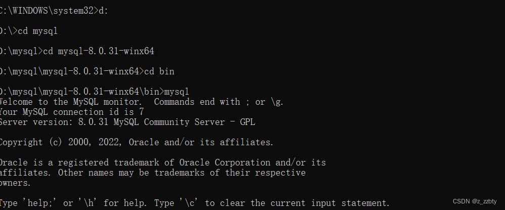The image size is (505, 210).
Task: Click 'clear the current input statement' text
Action: 305,203
